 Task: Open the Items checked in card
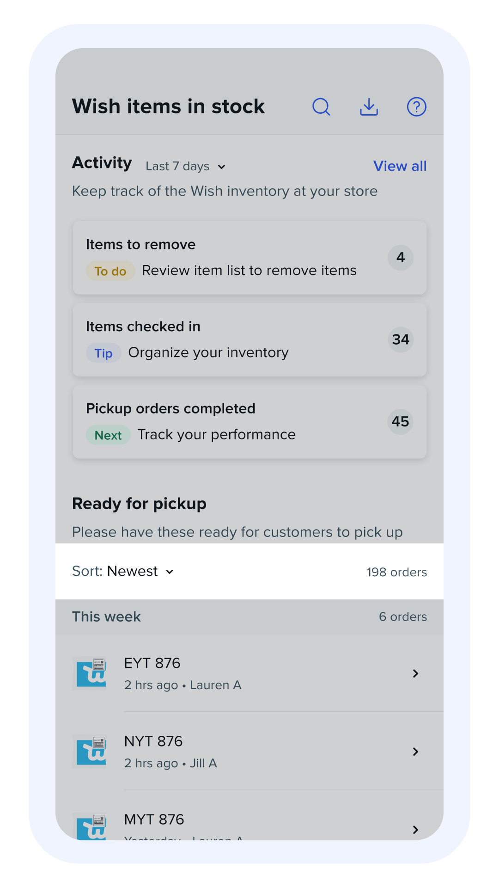pyautogui.click(x=249, y=339)
